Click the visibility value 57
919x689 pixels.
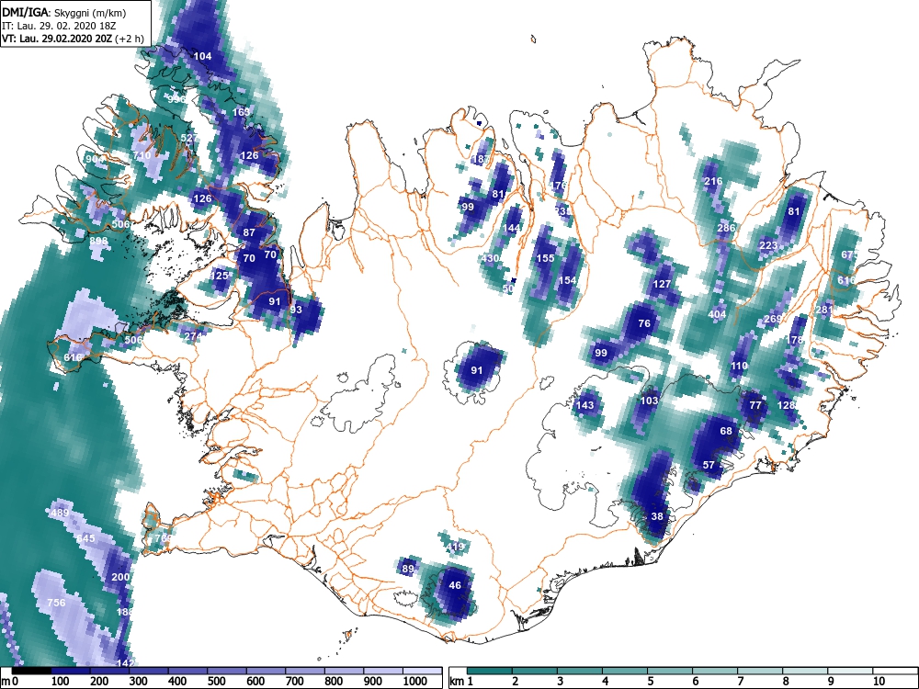[x=709, y=465]
